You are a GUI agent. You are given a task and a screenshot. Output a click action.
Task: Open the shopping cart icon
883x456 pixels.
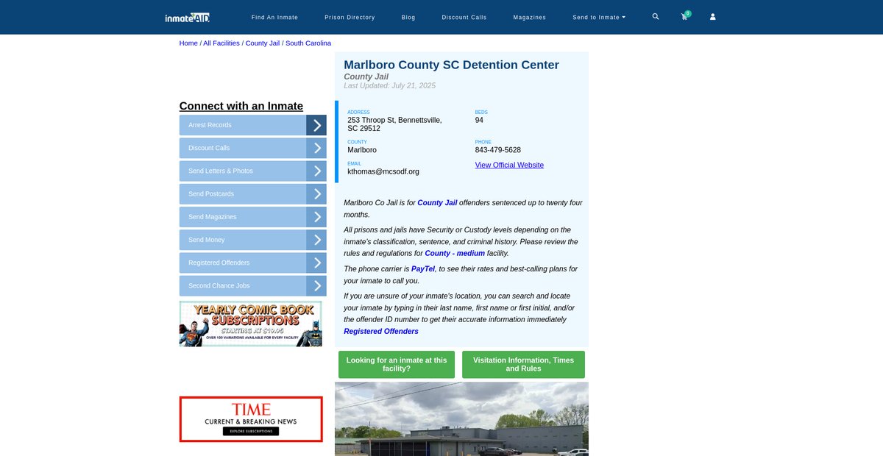coord(684,16)
